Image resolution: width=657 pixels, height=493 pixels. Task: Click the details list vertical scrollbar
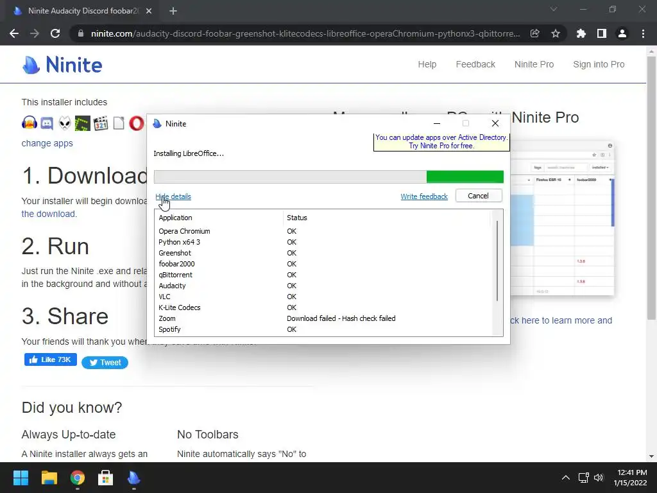coord(497,261)
